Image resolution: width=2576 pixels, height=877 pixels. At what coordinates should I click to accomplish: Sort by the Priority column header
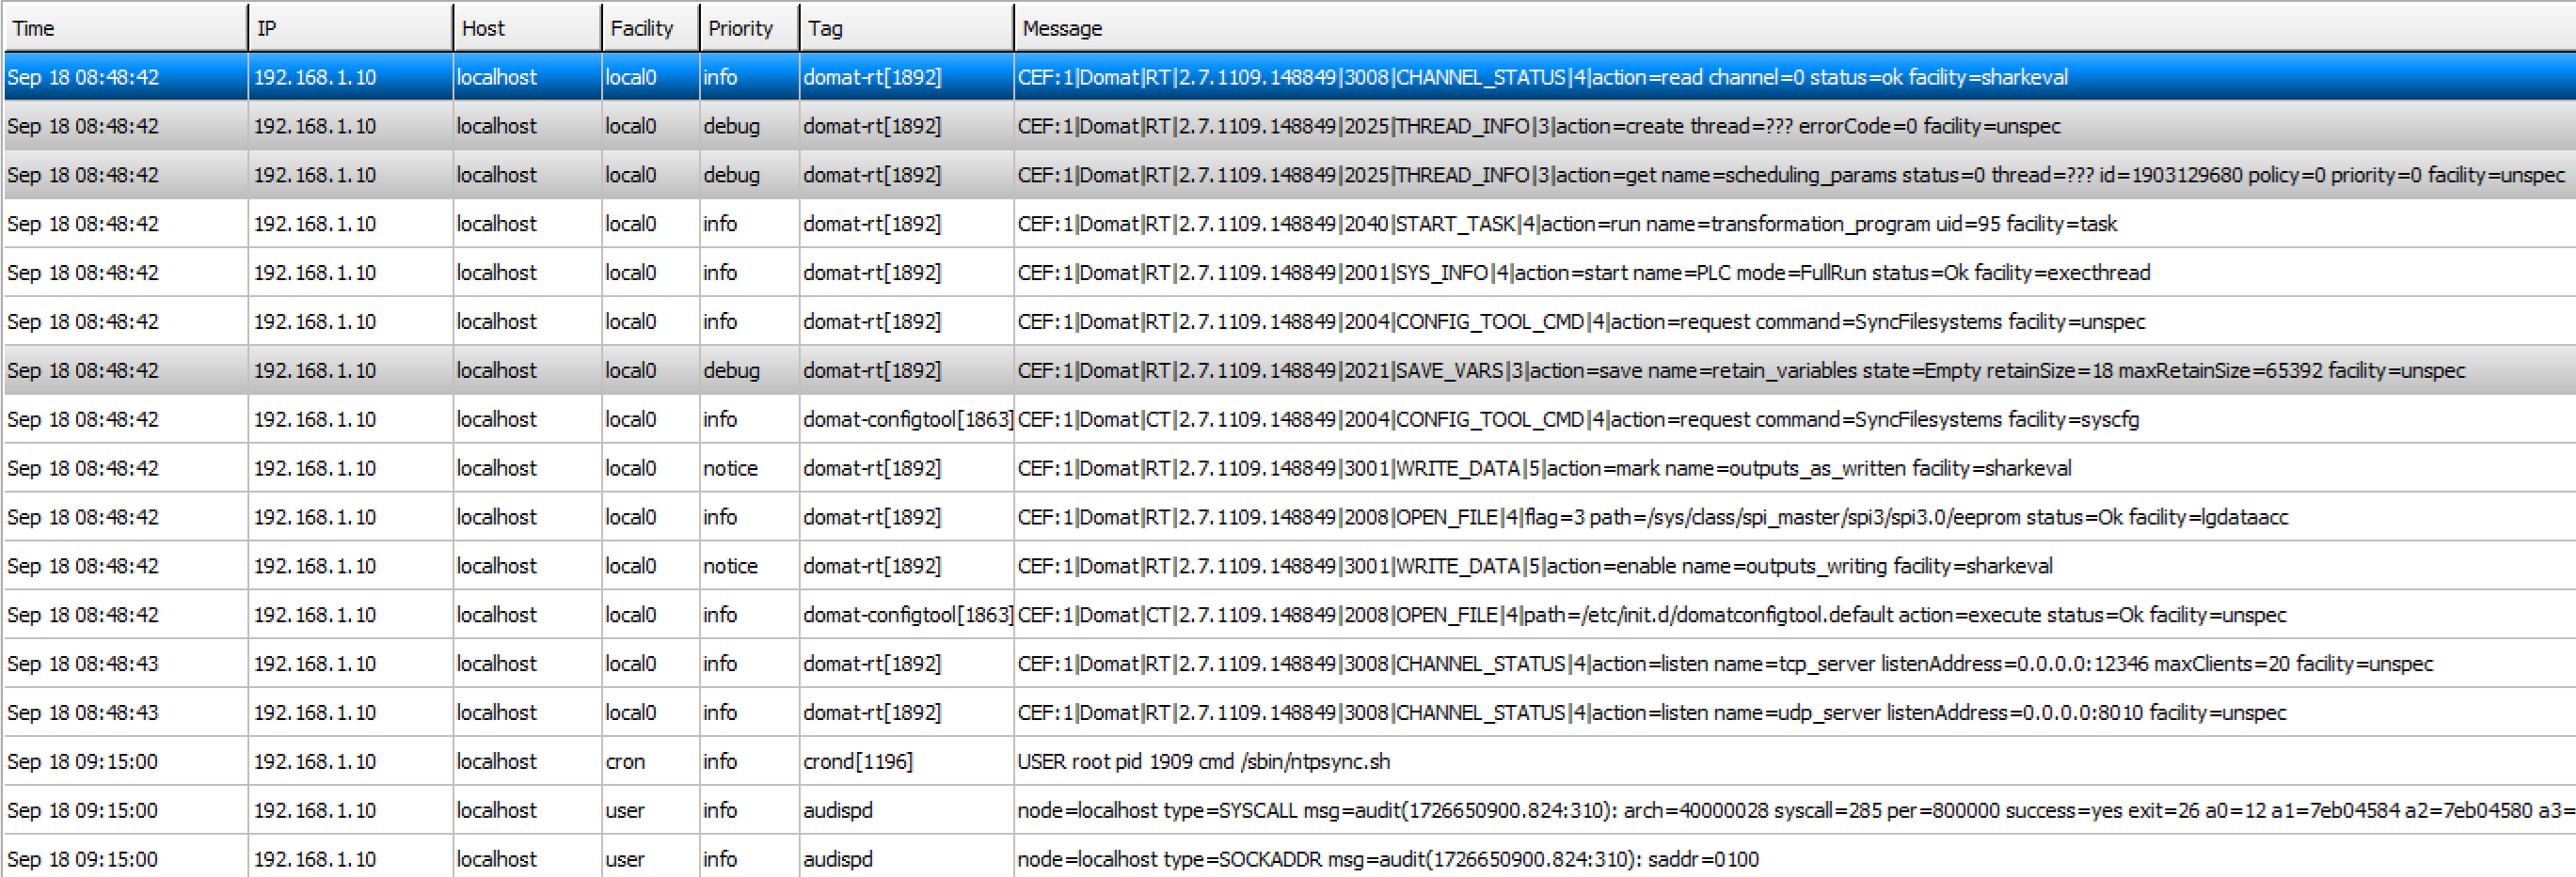(749, 28)
